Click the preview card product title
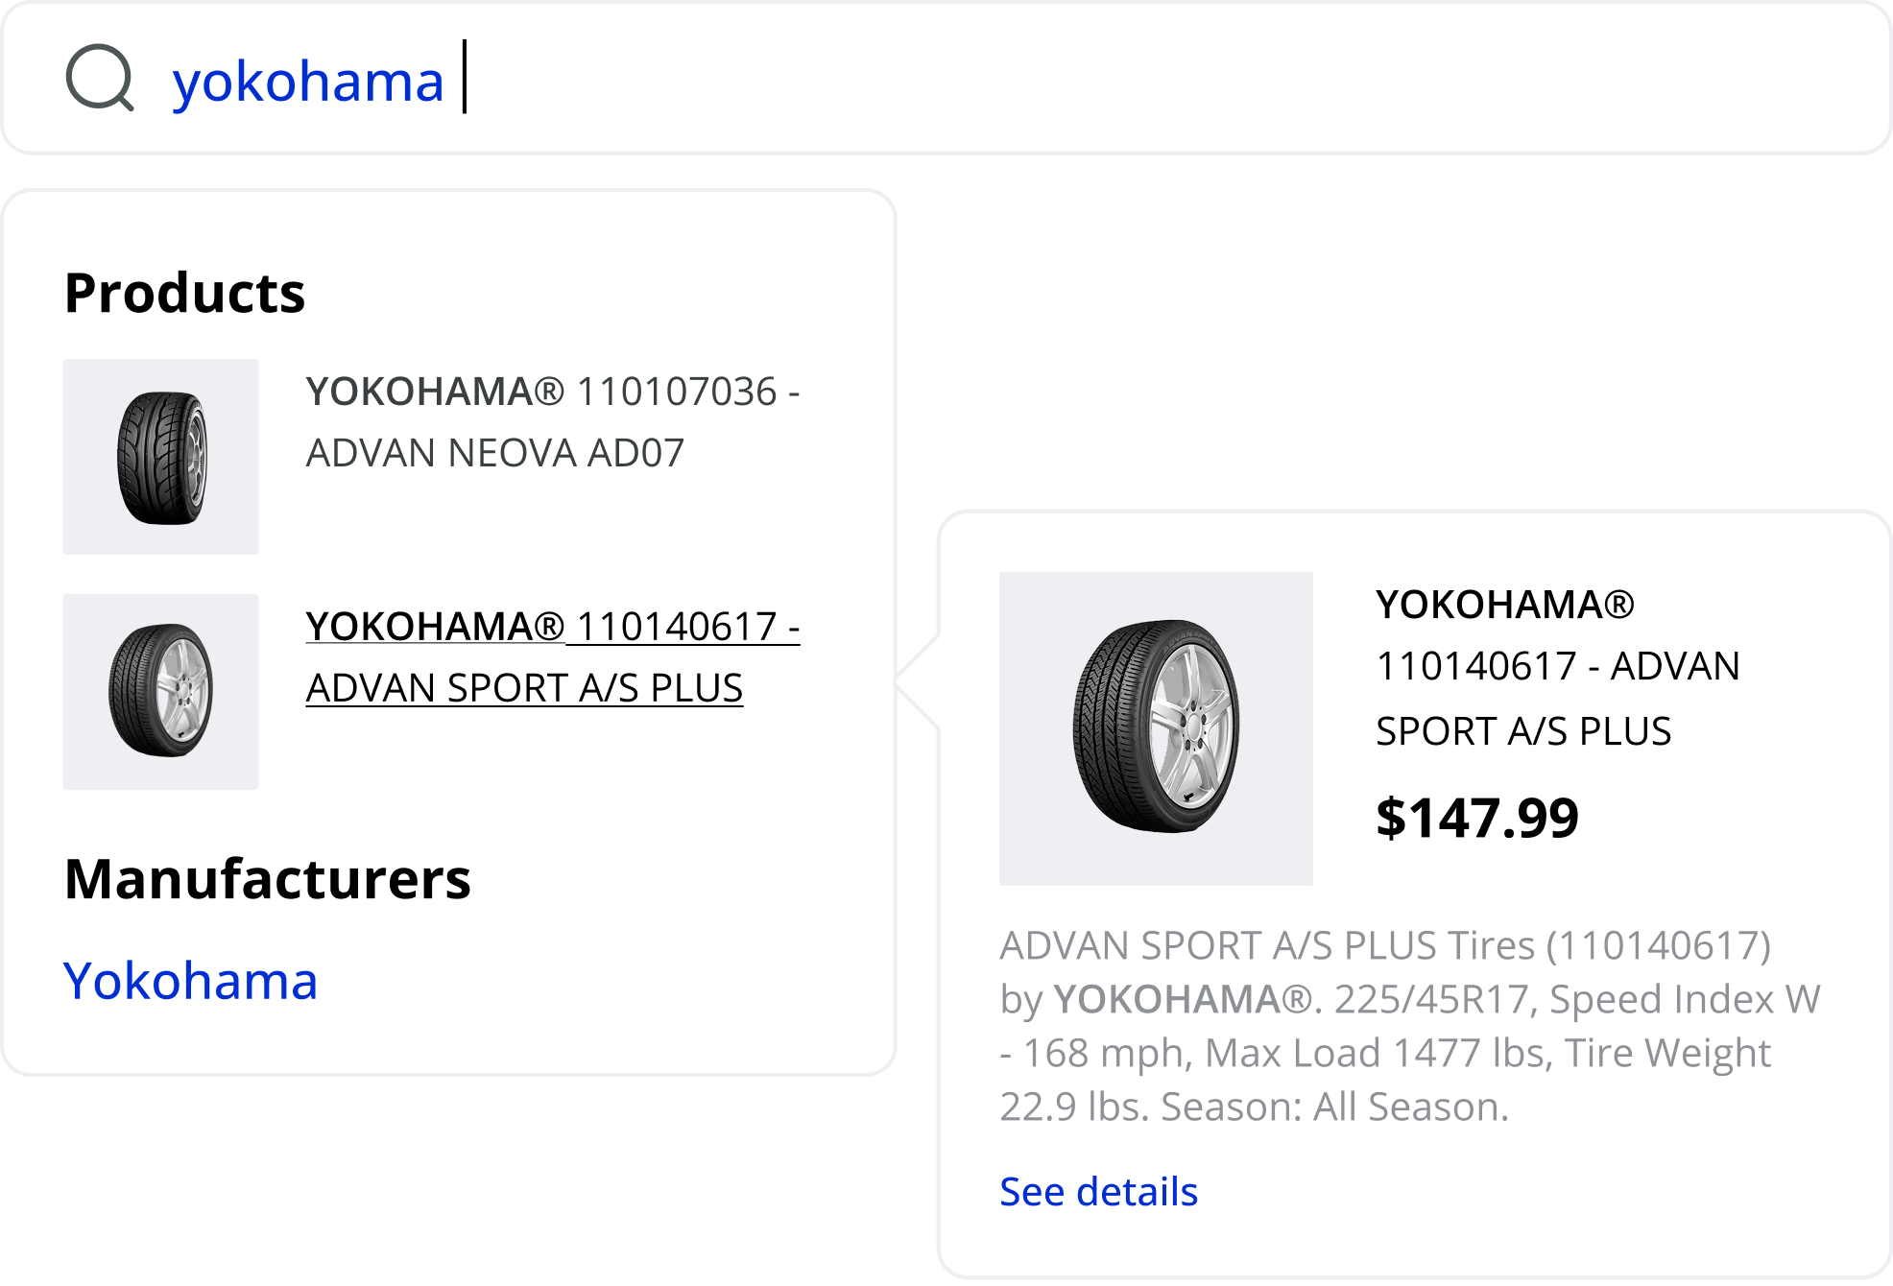1893x1286 pixels. point(1557,667)
